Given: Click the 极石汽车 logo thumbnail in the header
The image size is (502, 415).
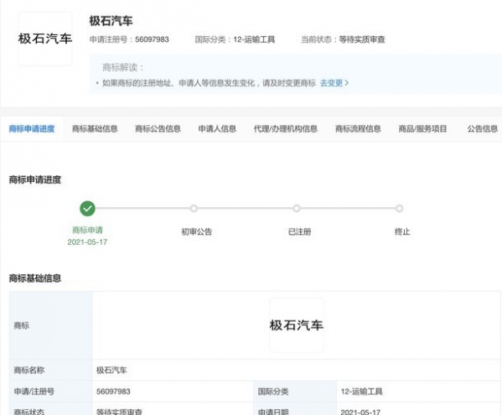Looking at the screenshot, I should (45, 39).
